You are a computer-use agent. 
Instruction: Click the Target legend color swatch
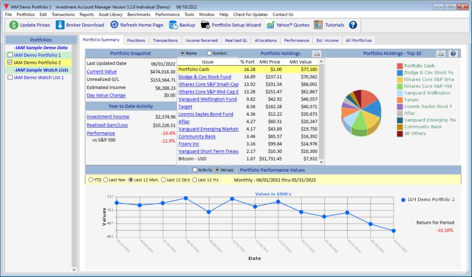pos(400,100)
